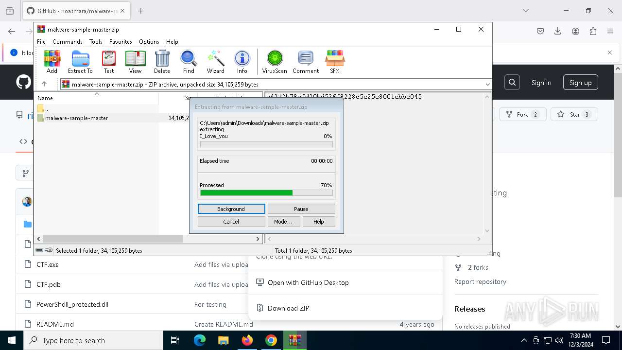
Task: Click Sign in on GitHub
Action: [x=541, y=83]
